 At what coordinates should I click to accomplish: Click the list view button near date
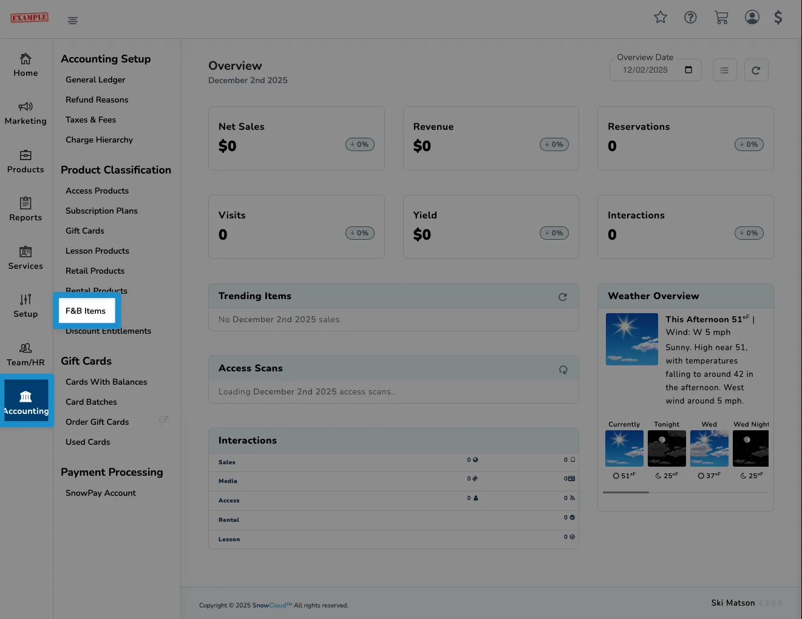pos(724,70)
